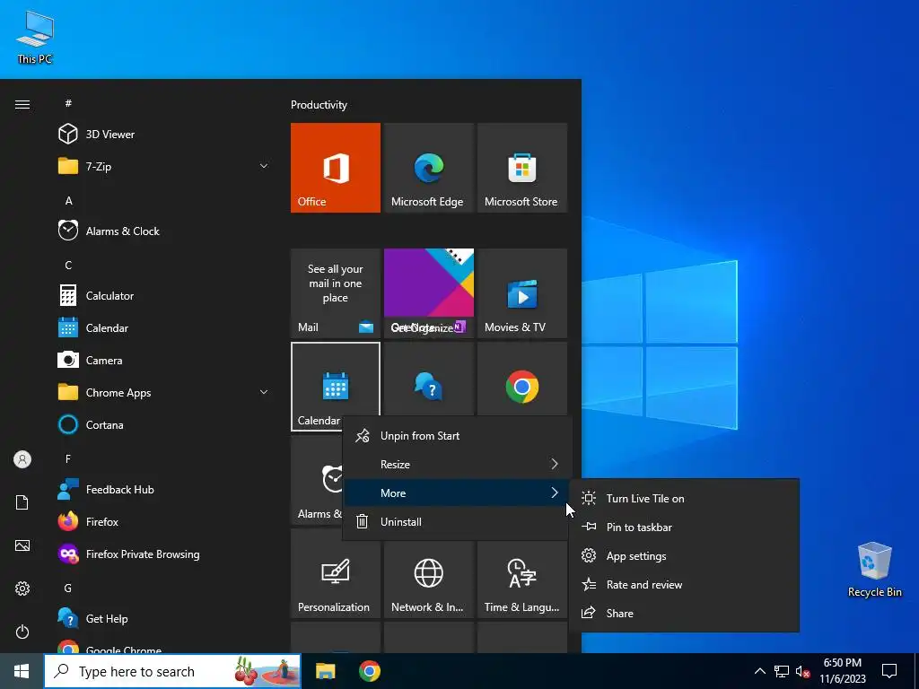Open Firefox Private Browsing

164,554
